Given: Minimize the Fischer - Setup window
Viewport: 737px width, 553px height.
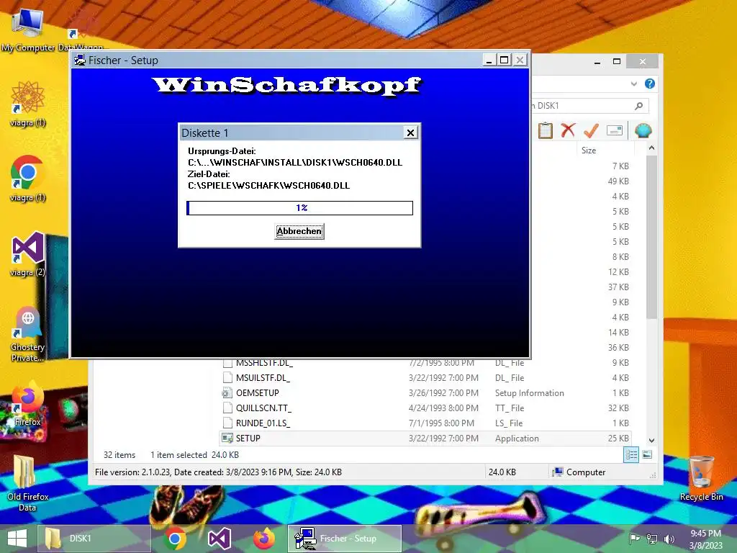Looking at the screenshot, I should (x=489, y=60).
